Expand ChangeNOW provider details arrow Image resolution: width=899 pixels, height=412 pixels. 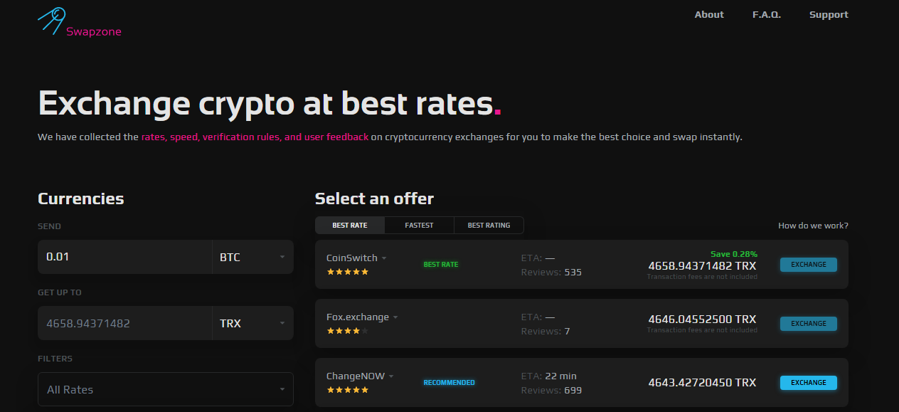pyautogui.click(x=391, y=376)
